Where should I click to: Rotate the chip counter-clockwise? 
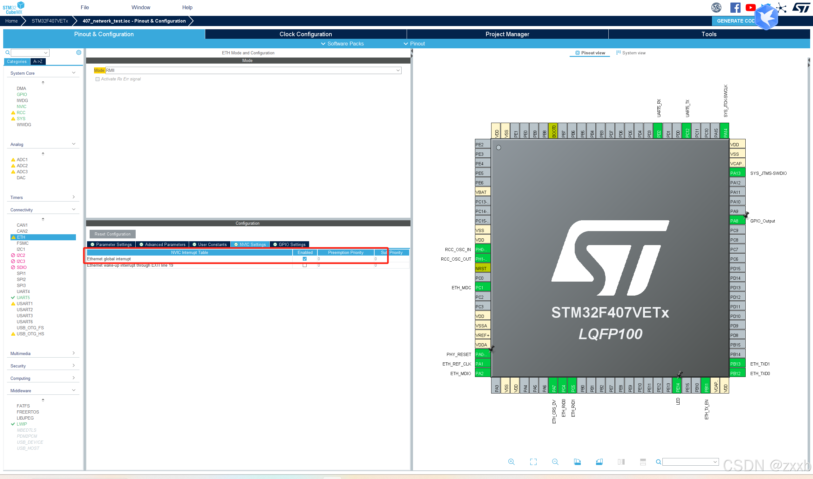599,462
